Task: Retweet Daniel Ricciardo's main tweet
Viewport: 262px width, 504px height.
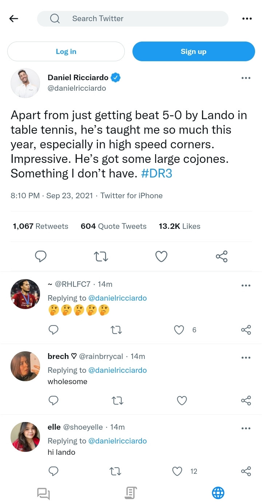Action: [x=101, y=257]
